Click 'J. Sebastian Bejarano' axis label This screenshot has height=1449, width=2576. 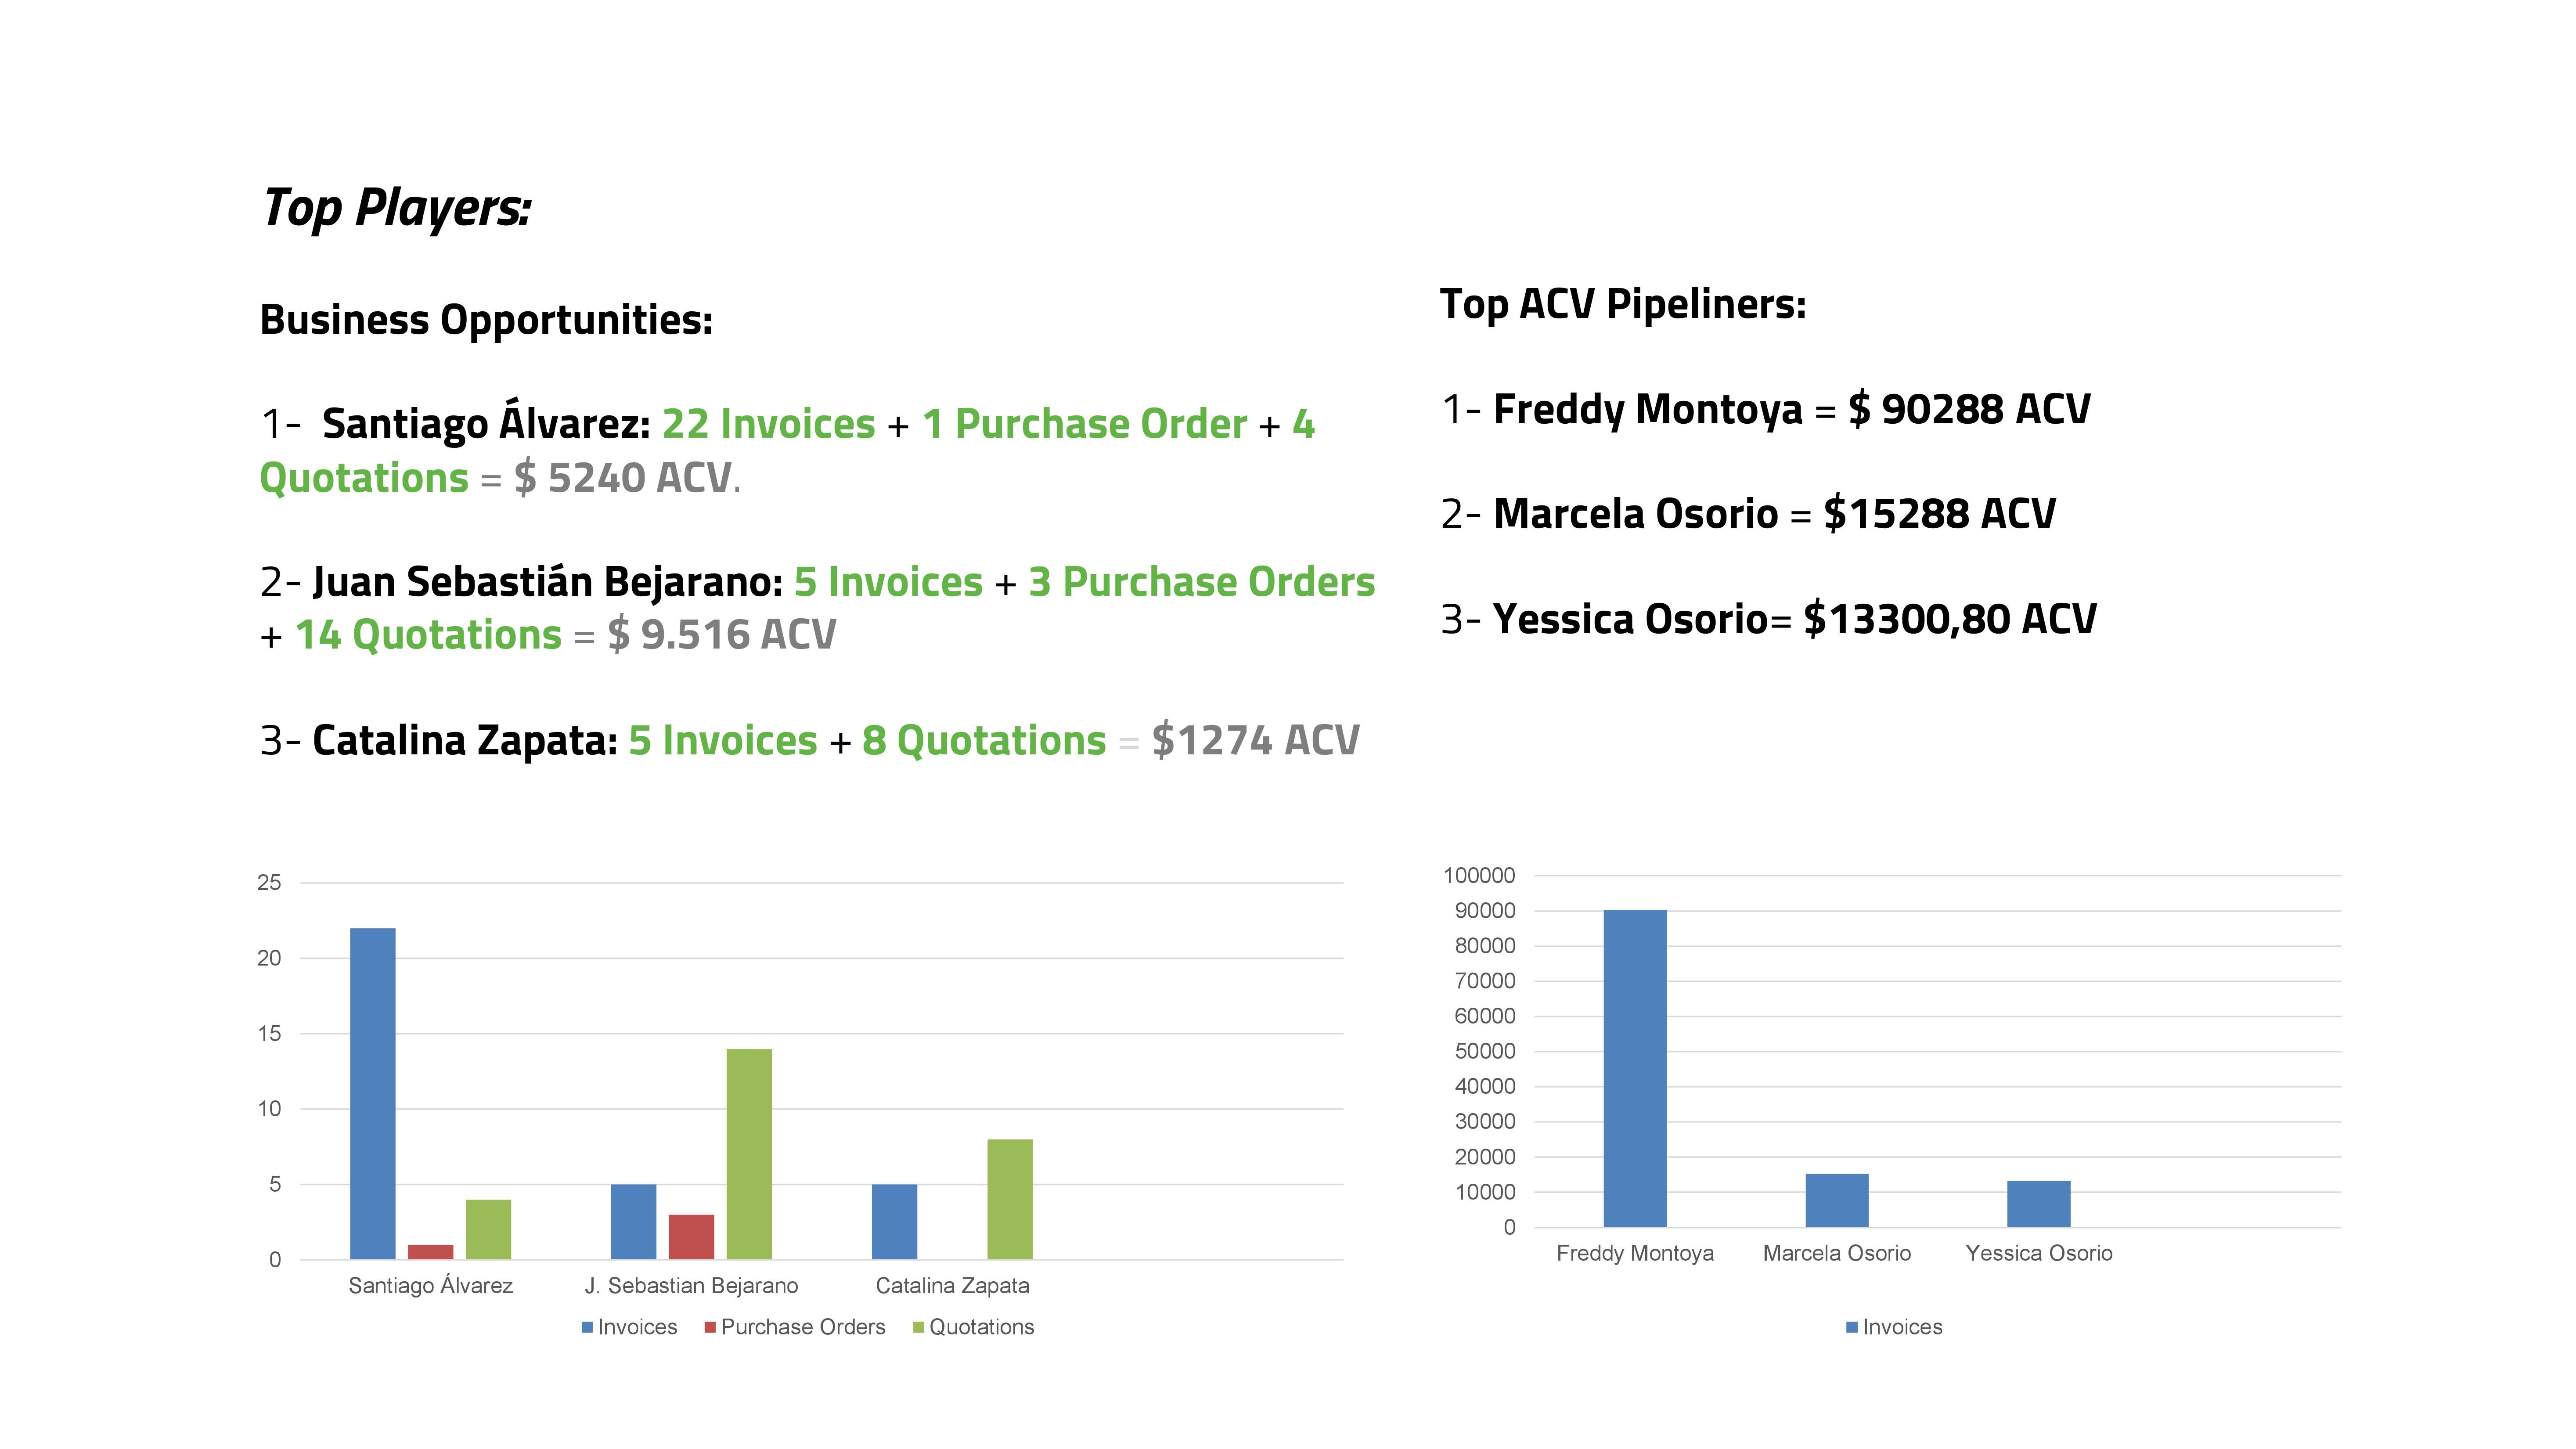(692, 1286)
